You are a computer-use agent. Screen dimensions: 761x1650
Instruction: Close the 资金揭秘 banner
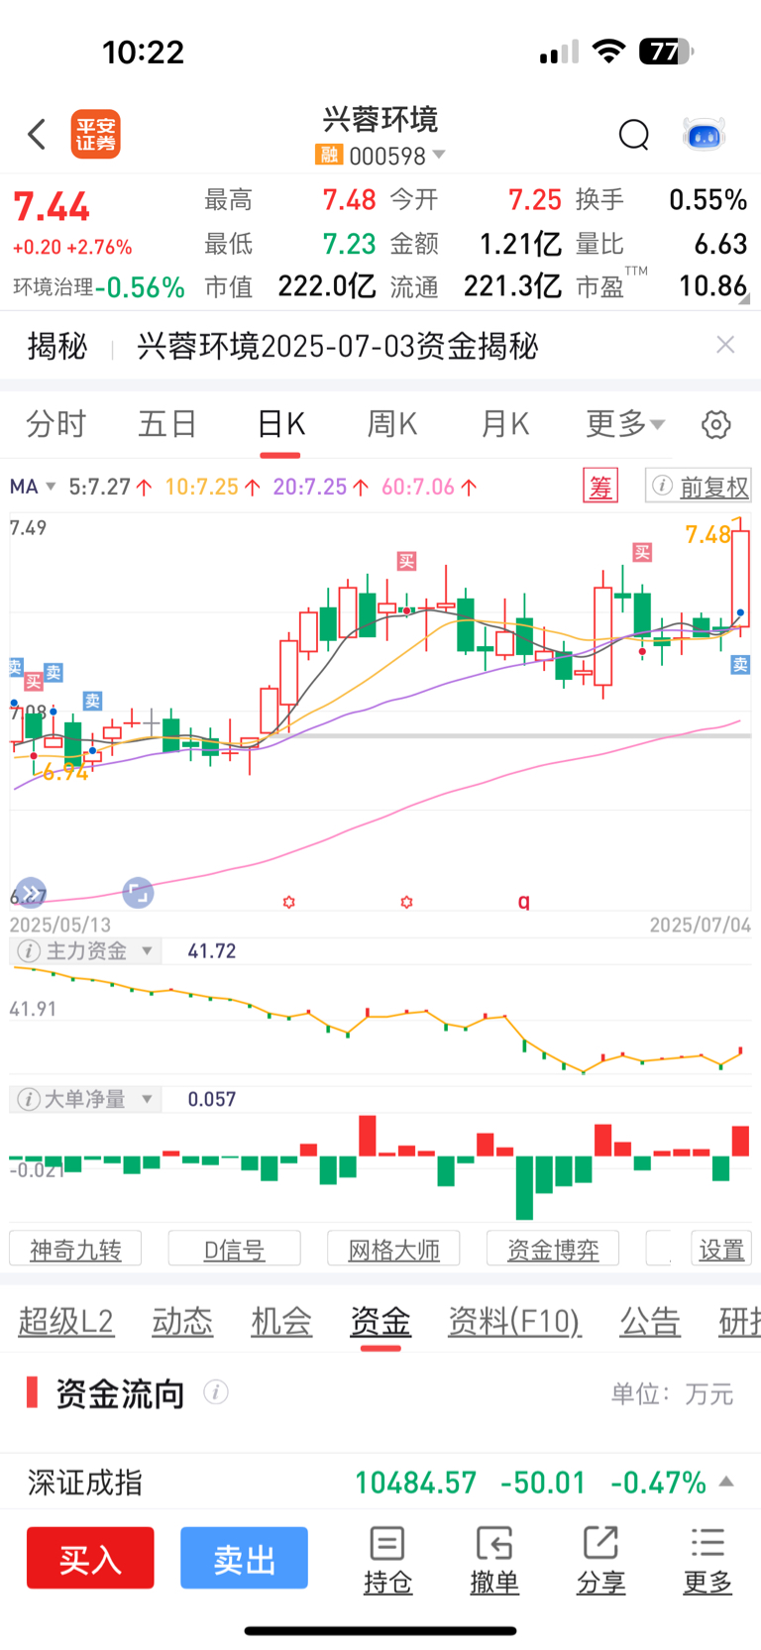coord(725,344)
